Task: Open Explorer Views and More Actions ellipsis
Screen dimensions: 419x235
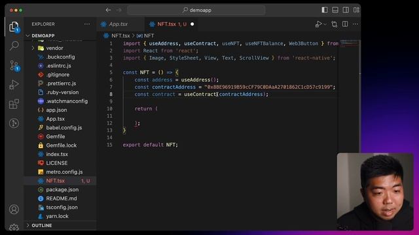Action: (87, 24)
